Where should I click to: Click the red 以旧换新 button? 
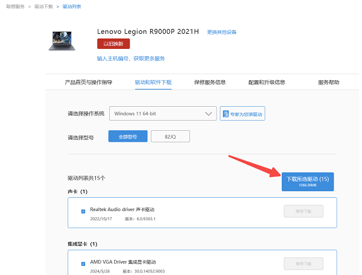113,43
